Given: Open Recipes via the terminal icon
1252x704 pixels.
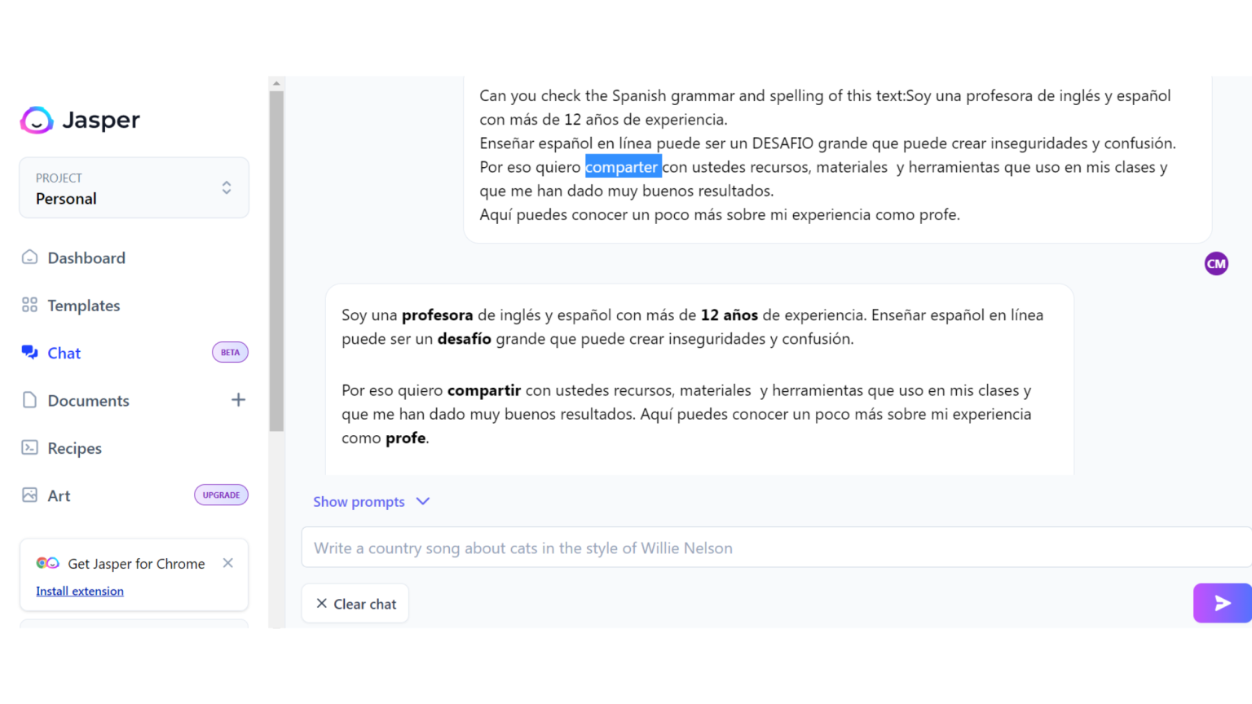Looking at the screenshot, I should tap(30, 447).
